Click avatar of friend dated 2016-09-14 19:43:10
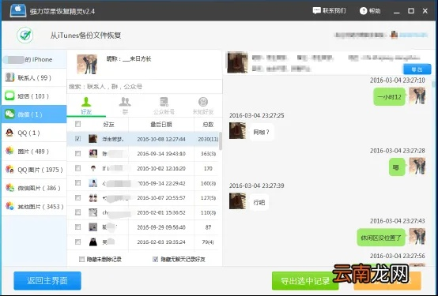Image resolution: width=438 pixels, height=296 pixels. tap(93, 153)
